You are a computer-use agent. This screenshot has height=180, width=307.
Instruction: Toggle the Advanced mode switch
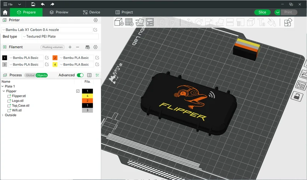coord(80,75)
